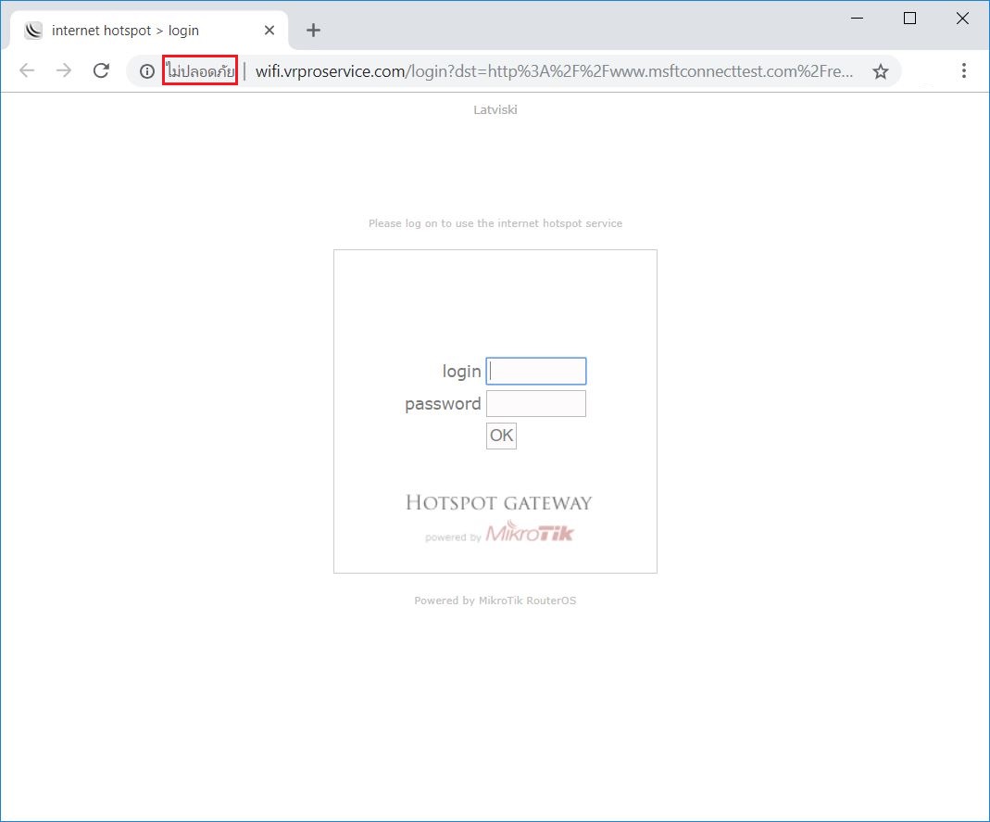
Task: Focus the login input field
Action: (536, 372)
